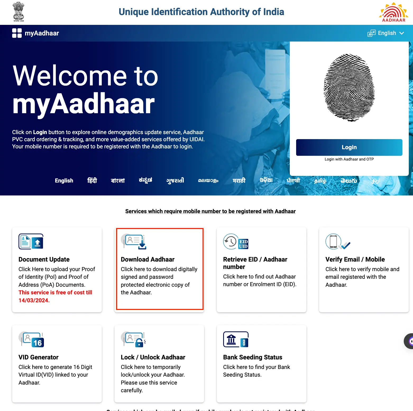Select ਪੰਜਾਬੀ (Punjabi) language option
This screenshot has height=411, width=413.
(x=293, y=180)
